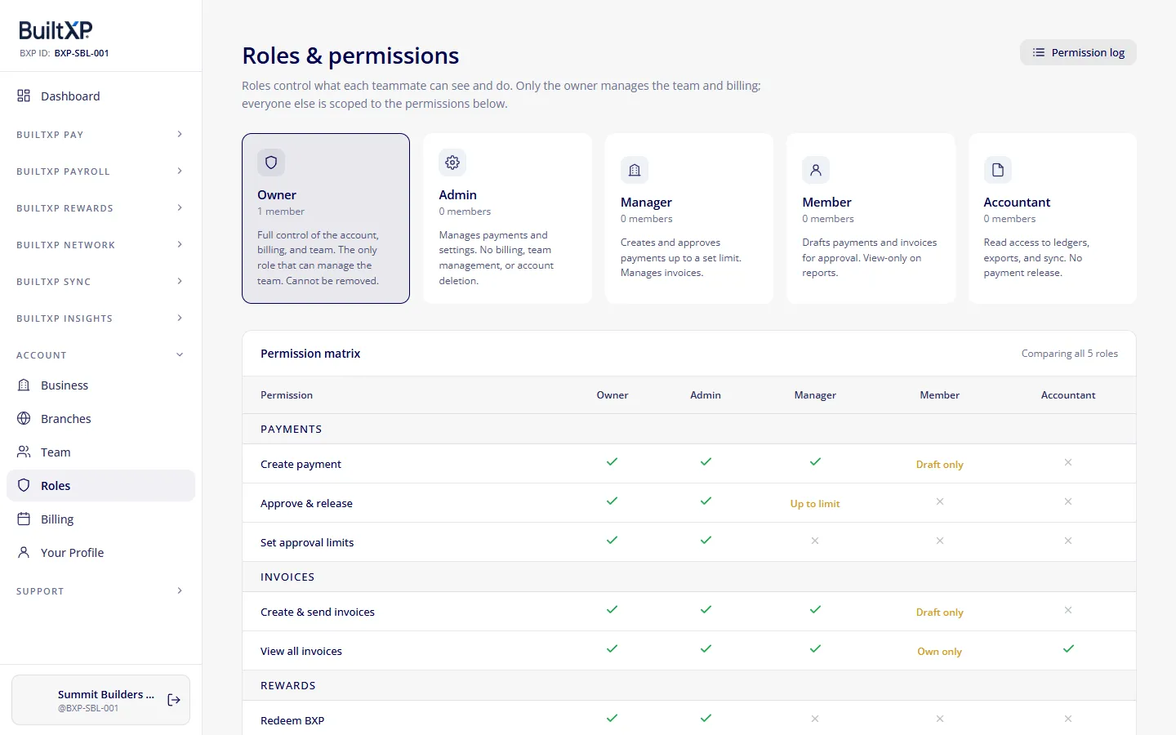This screenshot has width=1176, height=735.
Task: Click the Team people icon
Action: 24,452
